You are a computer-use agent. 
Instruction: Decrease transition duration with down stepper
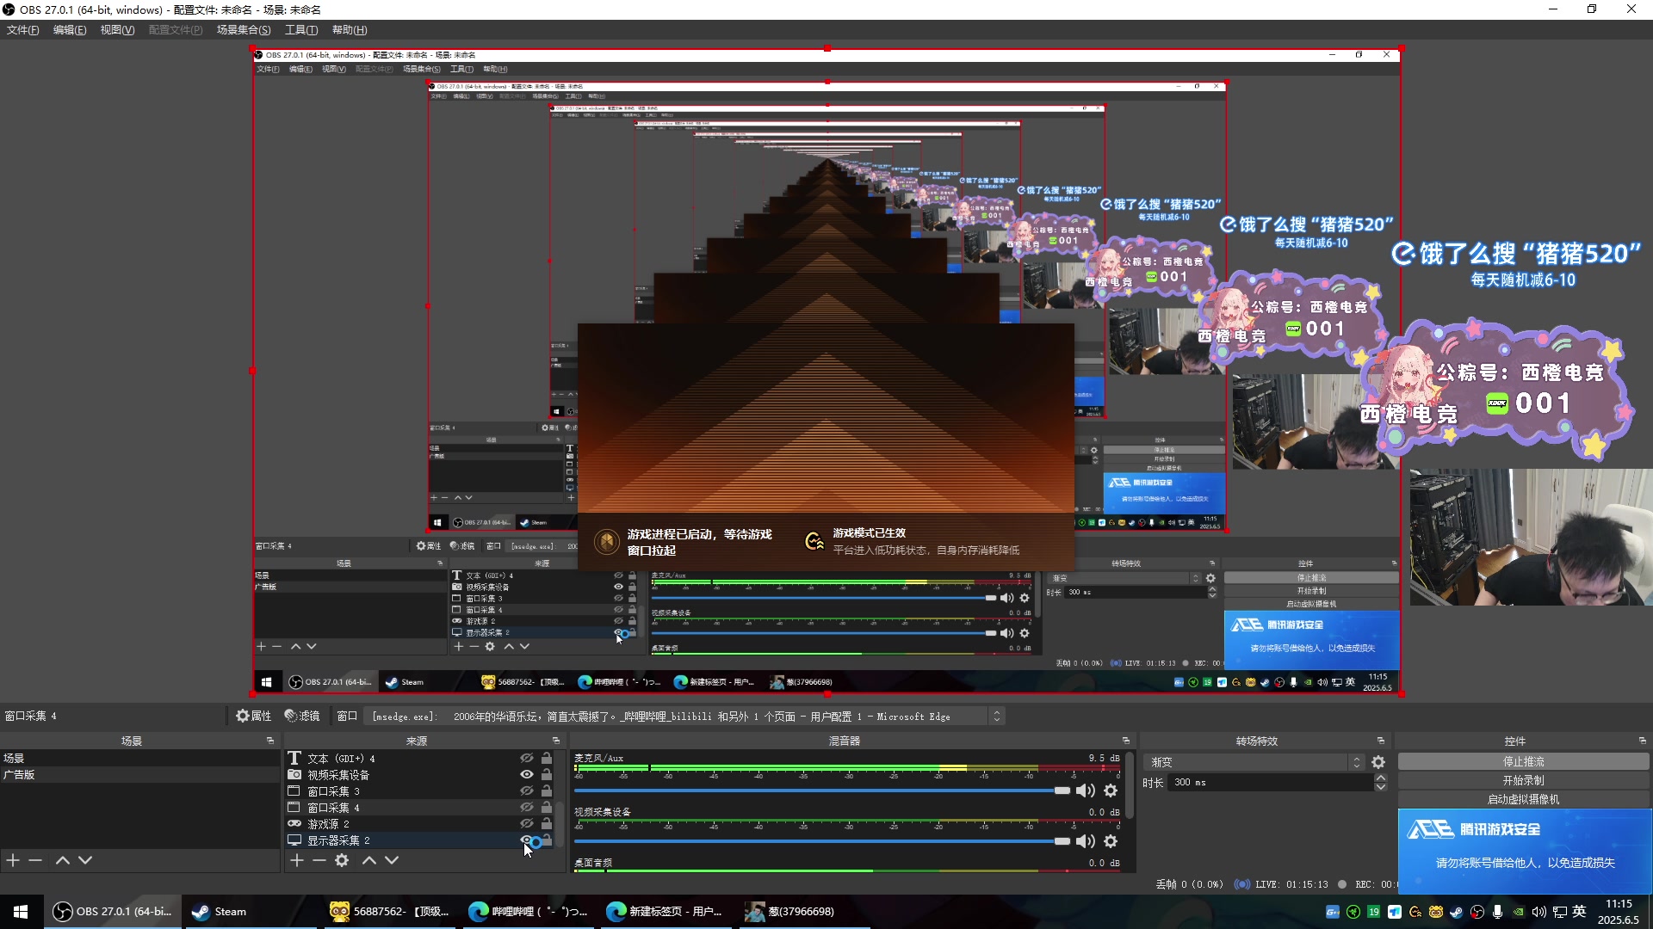(x=1382, y=787)
